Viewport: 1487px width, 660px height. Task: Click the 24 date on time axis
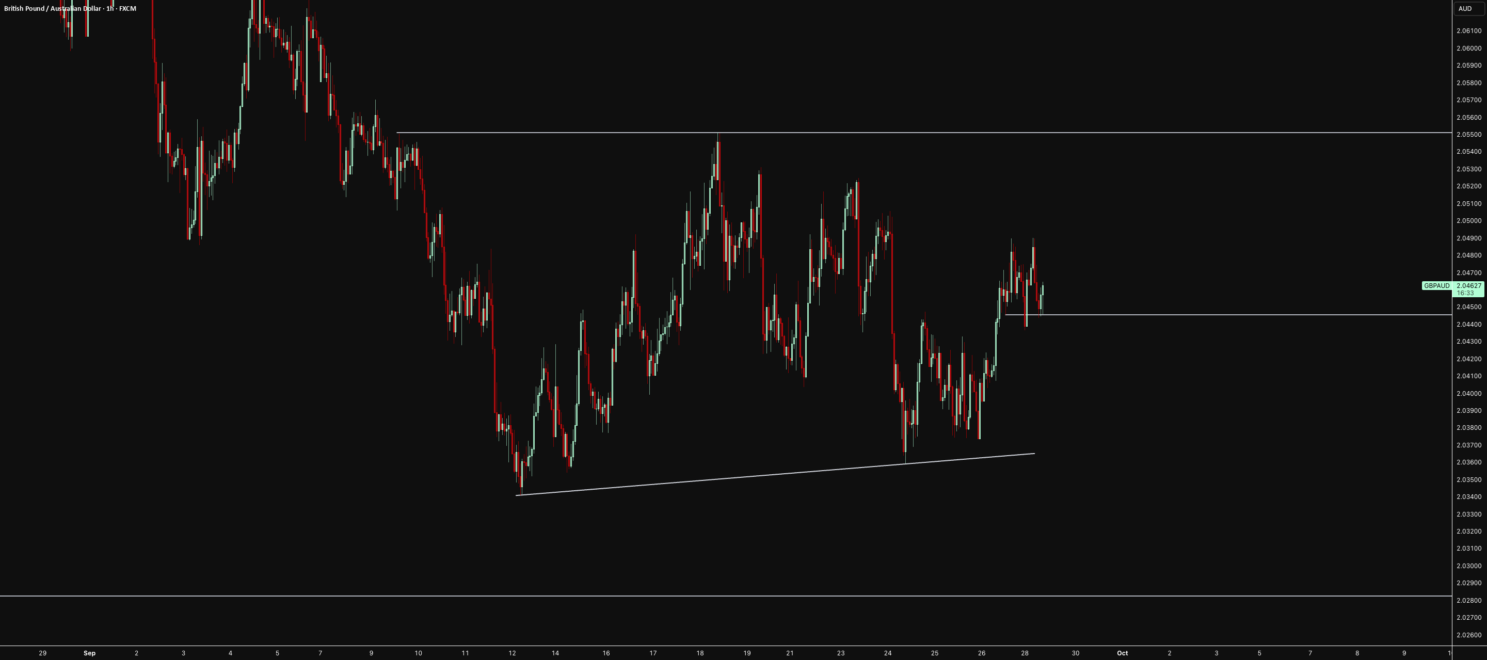(888, 653)
